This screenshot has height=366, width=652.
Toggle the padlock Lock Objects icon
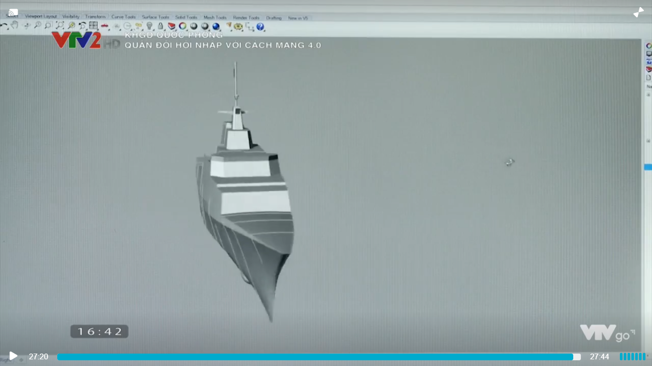click(160, 26)
